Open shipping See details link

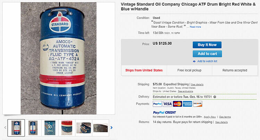[x=197, y=85]
